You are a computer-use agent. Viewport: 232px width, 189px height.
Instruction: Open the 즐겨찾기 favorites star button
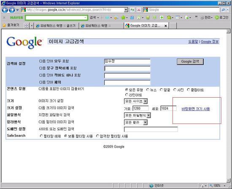click(x=11, y=25)
